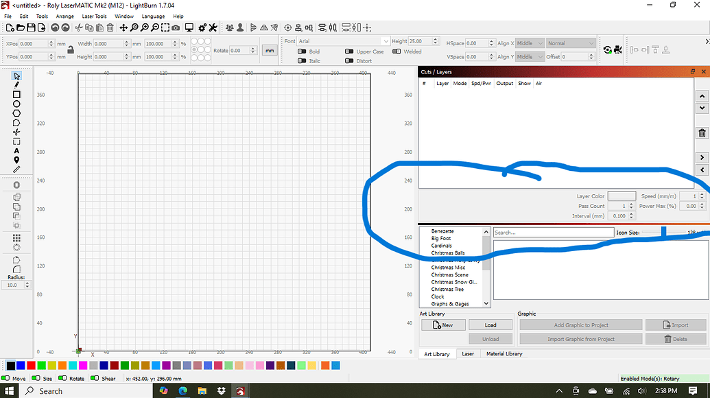Click the Grid Array icon in left toolbar

[16, 237]
